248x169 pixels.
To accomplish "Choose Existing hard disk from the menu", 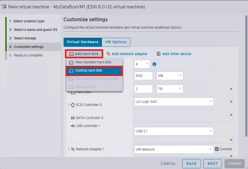I will [94, 70].
